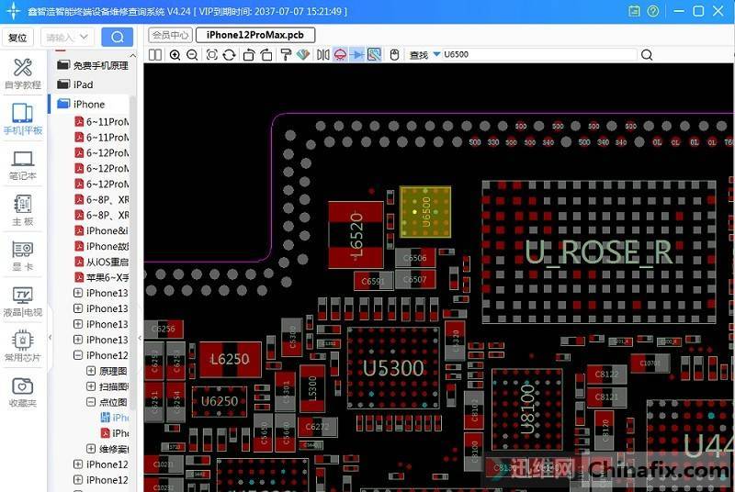
Task: Toggle the mirror flip board icon
Action: pos(322,55)
